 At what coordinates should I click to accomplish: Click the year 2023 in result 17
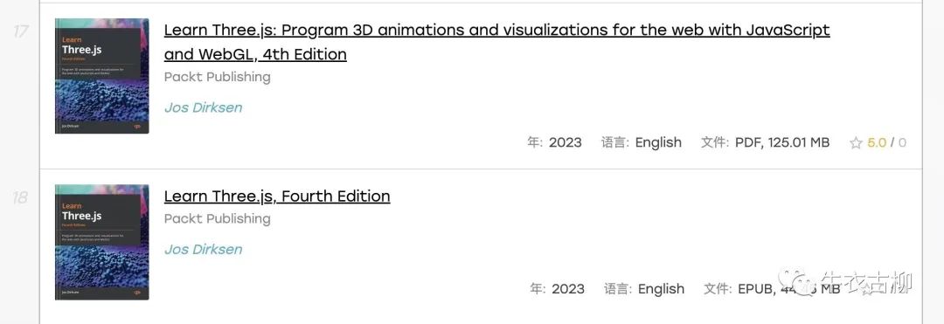566,142
